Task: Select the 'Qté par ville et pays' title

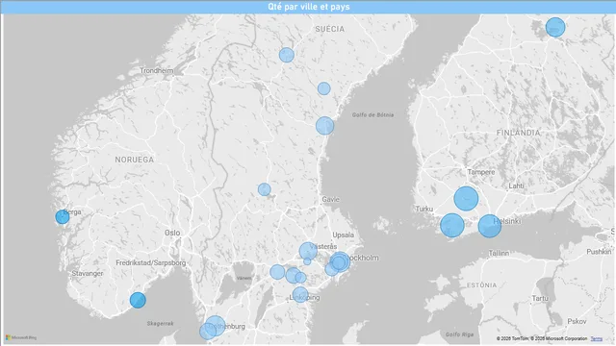Action: pyautogui.click(x=308, y=7)
